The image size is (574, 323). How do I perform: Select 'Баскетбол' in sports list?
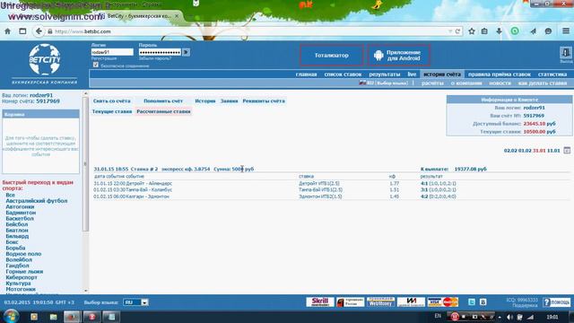(x=20, y=218)
